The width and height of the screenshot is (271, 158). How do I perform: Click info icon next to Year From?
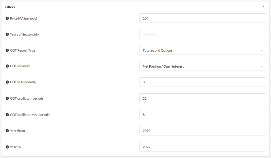(x=7, y=131)
